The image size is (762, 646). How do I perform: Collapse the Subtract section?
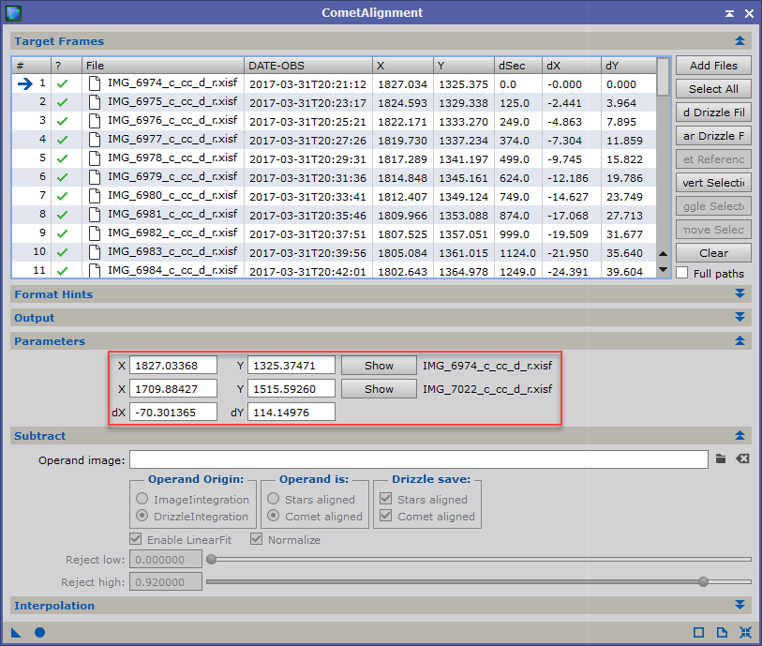(740, 436)
